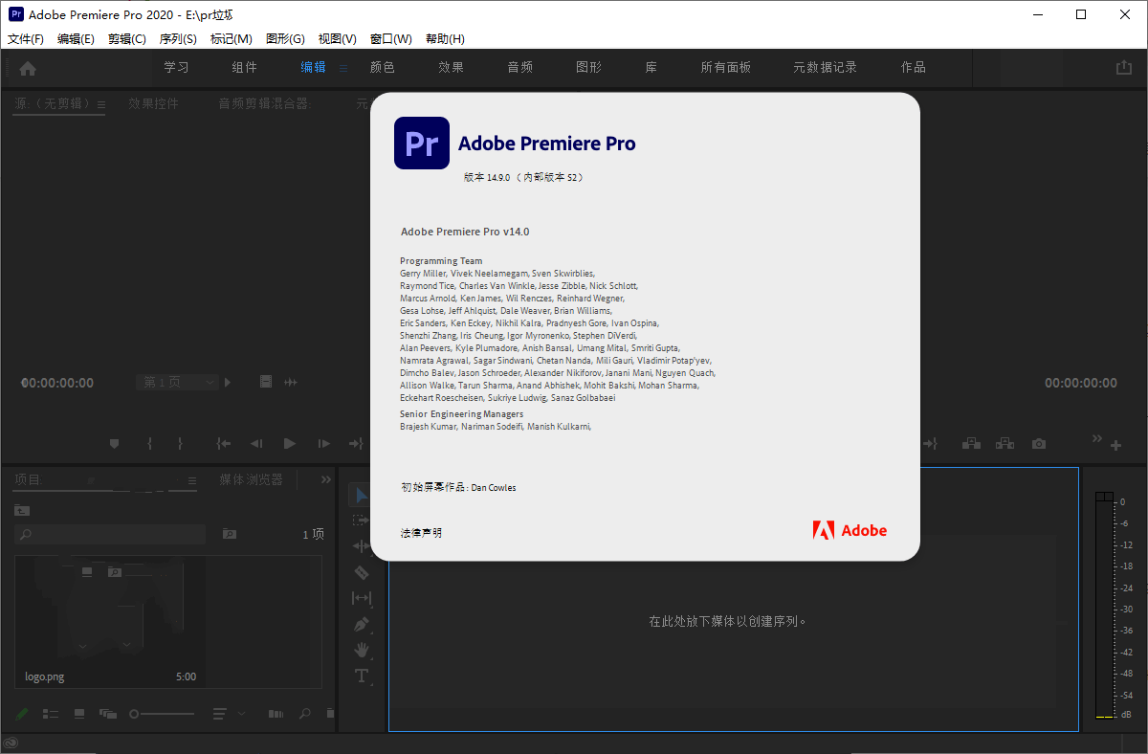Select the Slip tool
The height and width of the screenshot is (754, 1148).
(x=361, y=598)
